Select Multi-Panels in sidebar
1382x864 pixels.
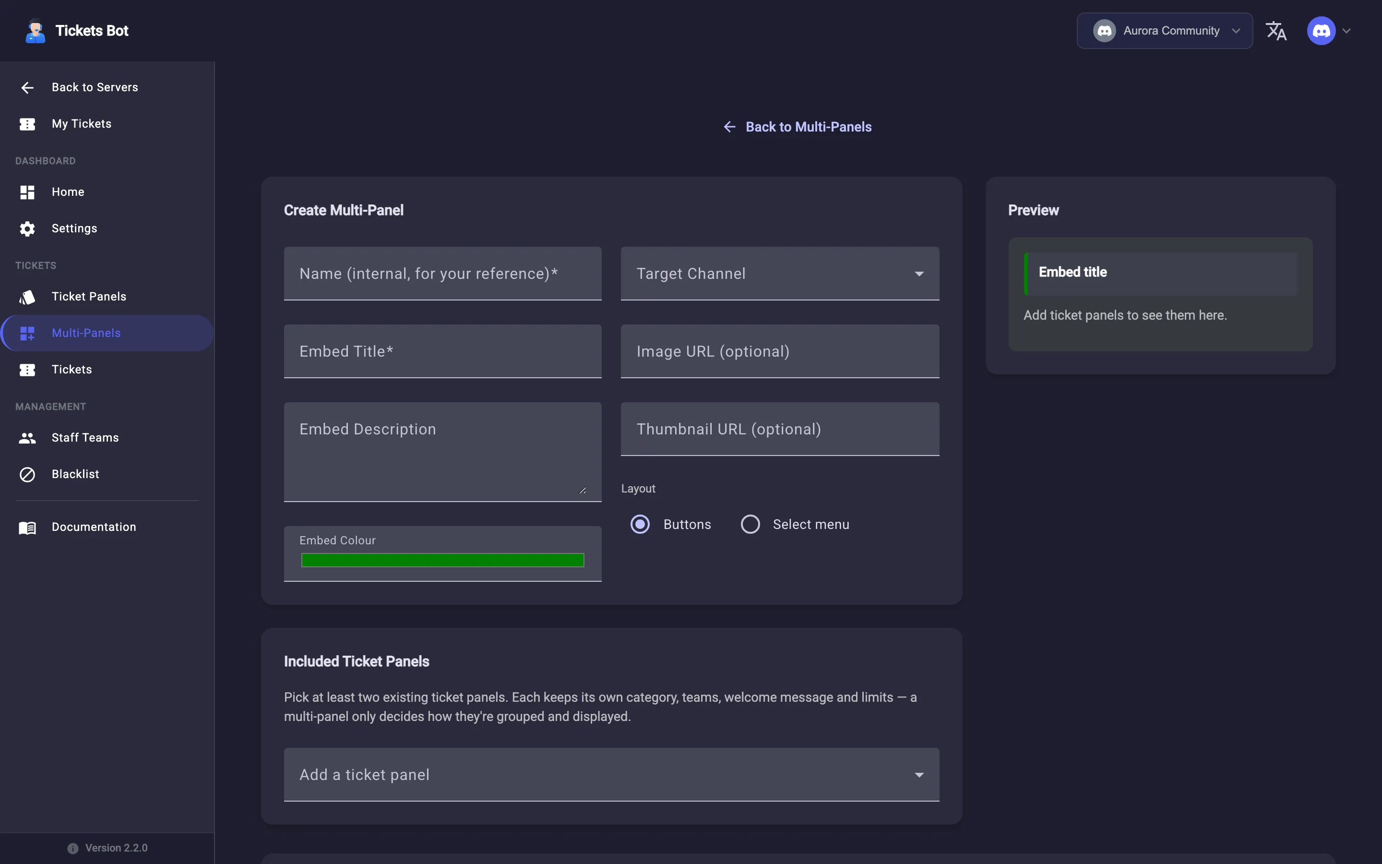coord(107,333)
